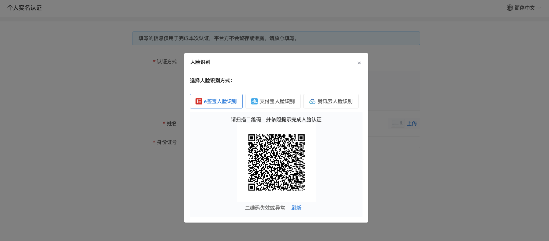549x241 pixels.
Task: Click the 个人实名认证 page title
Action: click(25, 8)
